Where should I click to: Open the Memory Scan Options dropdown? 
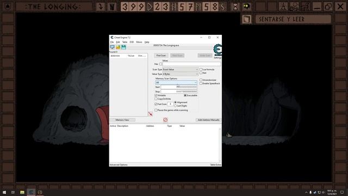[176, 82]
